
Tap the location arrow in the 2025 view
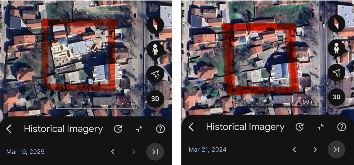click(x=155, y=74)
